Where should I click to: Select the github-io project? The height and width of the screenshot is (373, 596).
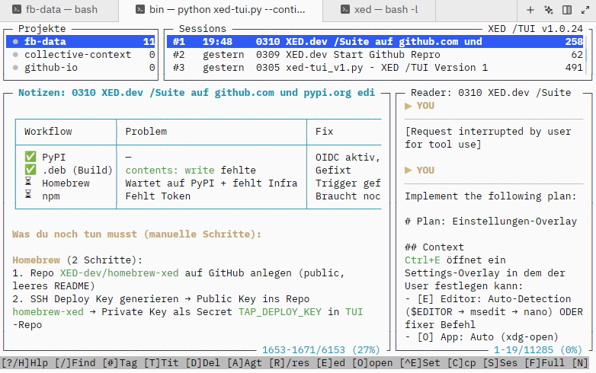pyautogui.click(x=81, y=67)
